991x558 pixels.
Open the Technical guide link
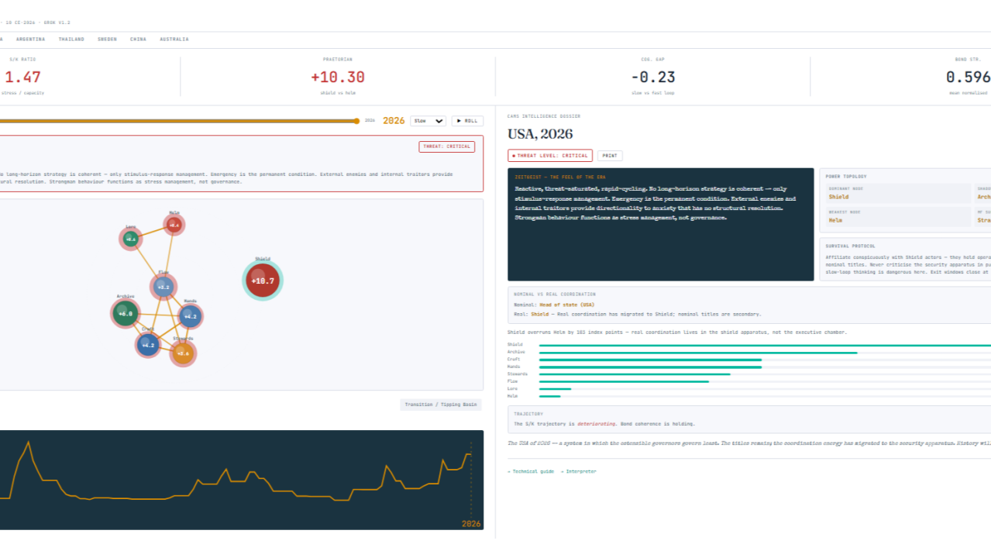click(x=531, y=471)
